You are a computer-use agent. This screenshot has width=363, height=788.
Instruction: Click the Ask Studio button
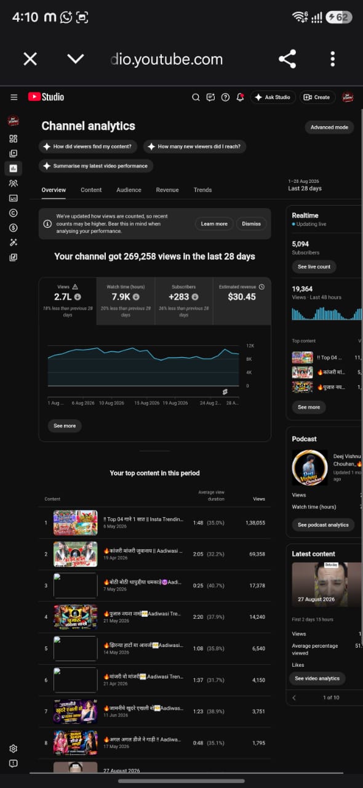273,97
